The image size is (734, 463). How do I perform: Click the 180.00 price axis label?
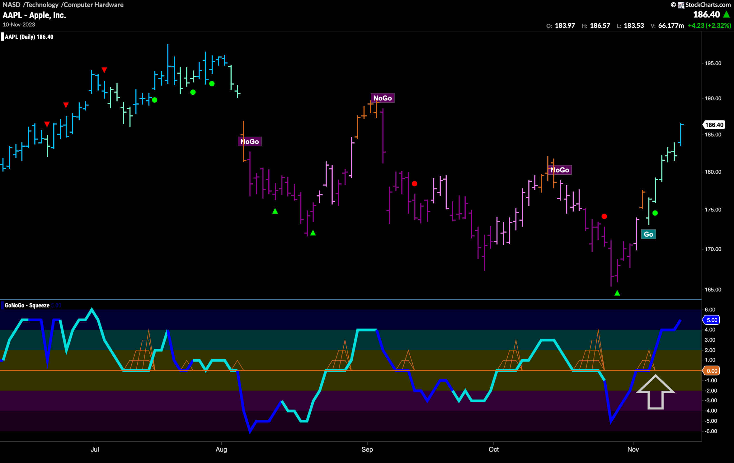(x=713, y=172)
